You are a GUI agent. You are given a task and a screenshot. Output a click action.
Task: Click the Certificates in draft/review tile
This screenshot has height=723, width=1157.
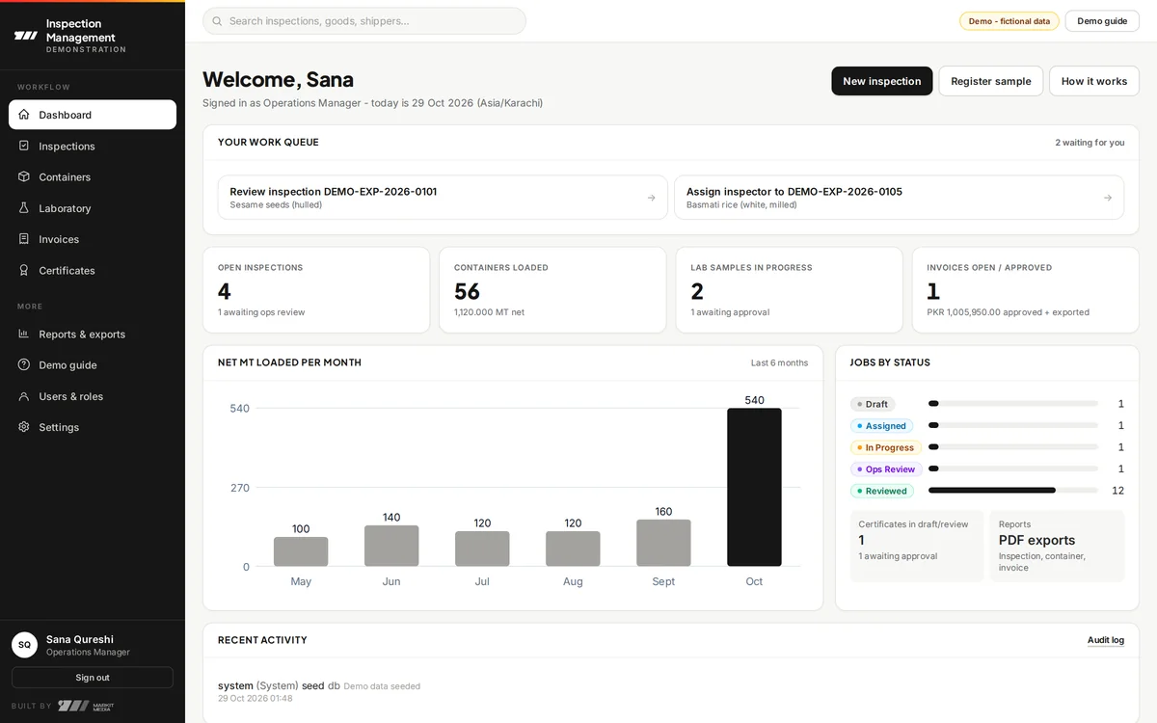[917, 546]
